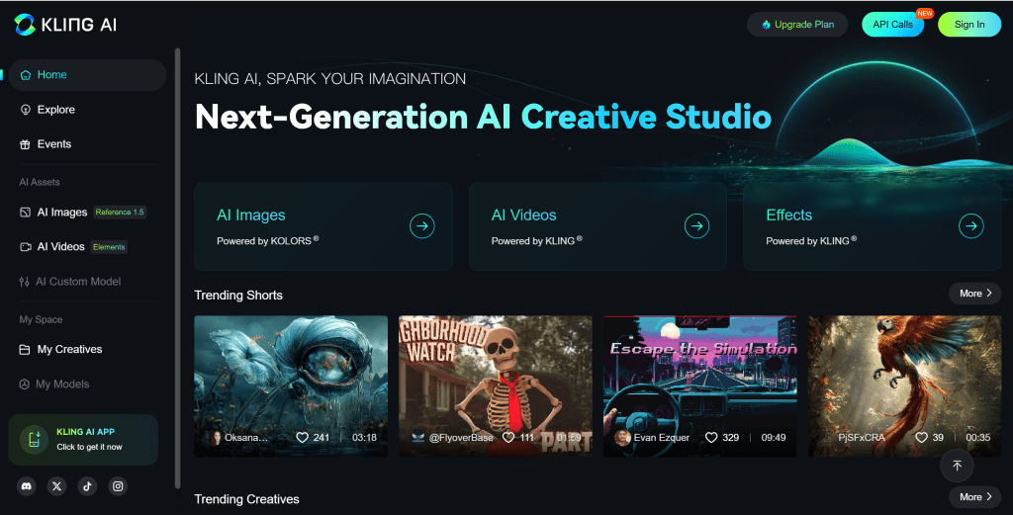The width and height of the screenshot is (1013, 515).
Task: Like the Evan Ezquer short
Action: coord(711,438)
